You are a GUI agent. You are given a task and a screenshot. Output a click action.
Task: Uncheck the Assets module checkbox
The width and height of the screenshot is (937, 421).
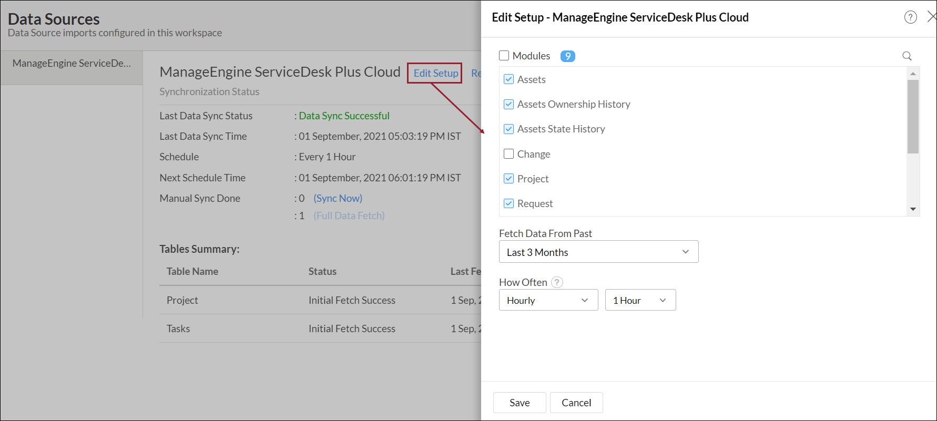[x=509, y=79]
